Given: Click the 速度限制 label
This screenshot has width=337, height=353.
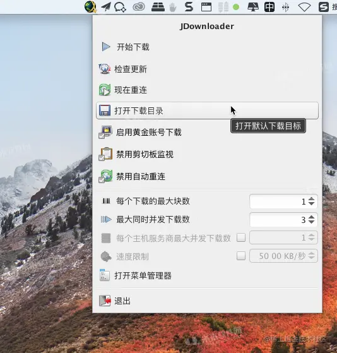Looking at the screenshot, I should [x=133, y=256].
